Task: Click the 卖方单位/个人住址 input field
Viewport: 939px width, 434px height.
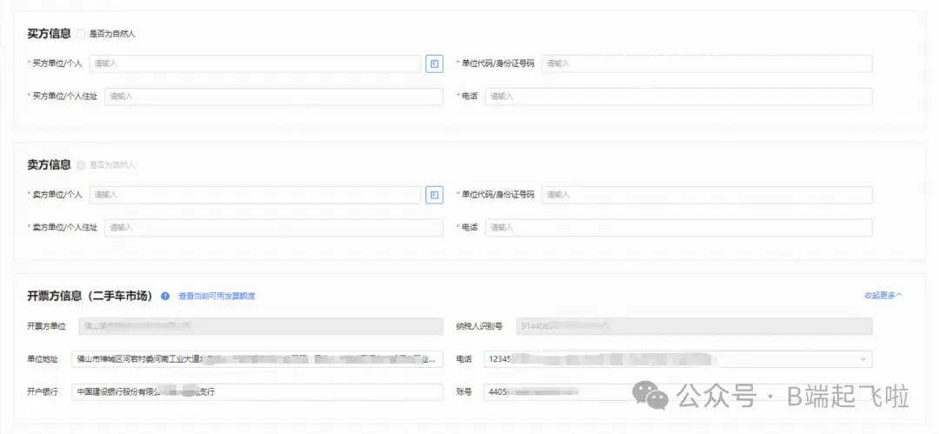Action: tap(273, 228)
